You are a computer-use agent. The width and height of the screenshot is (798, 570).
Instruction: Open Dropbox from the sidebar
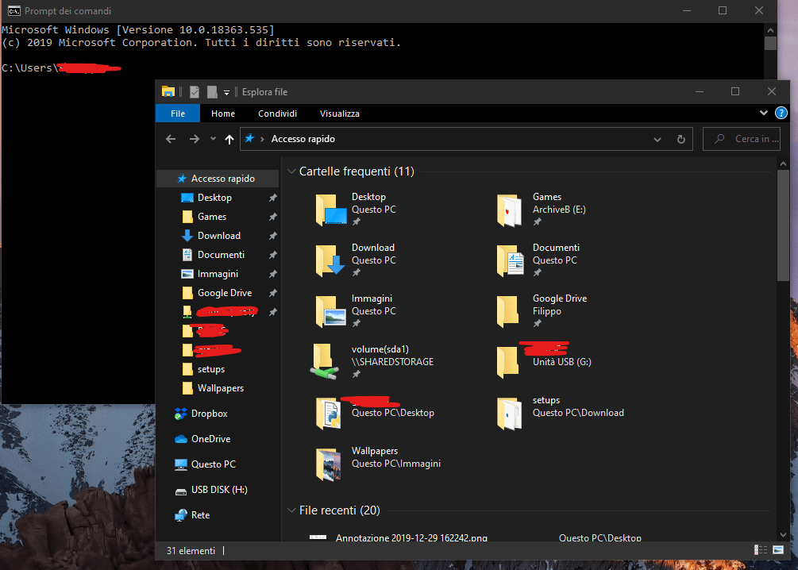[x=208, y=413]
